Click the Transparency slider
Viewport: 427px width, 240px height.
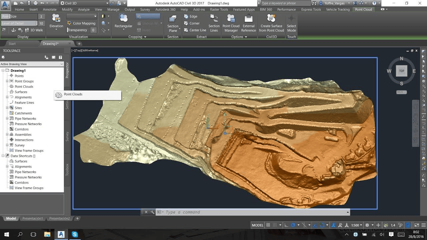pos(78,30)
